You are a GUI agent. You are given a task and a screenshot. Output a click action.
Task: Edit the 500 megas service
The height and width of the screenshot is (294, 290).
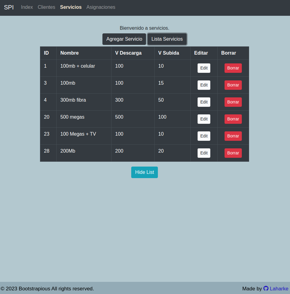[204, 119]
